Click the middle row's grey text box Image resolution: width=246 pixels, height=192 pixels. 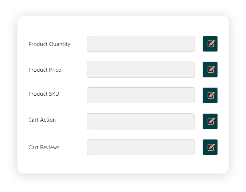click(x=141, y=95)
